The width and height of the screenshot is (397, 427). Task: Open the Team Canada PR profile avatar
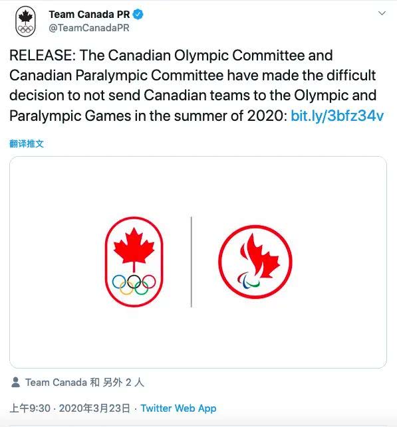coord(25,21)
